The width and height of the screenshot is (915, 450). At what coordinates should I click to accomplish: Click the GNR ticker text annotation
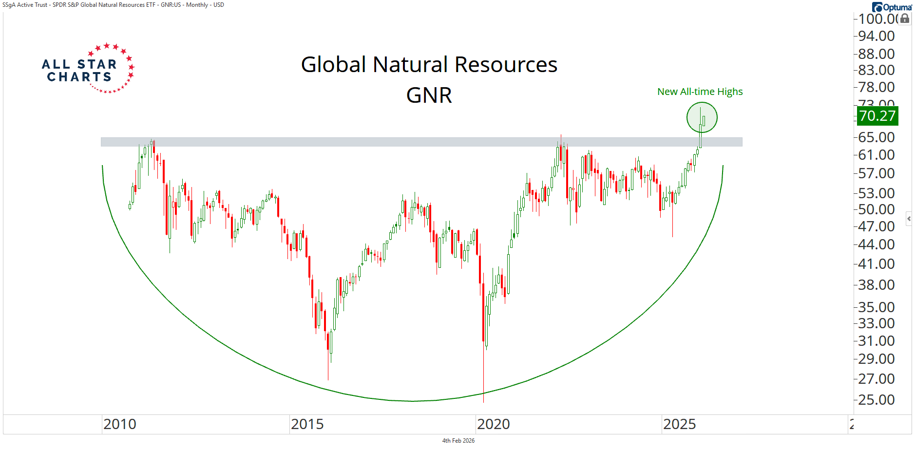(x=429, y=95)
